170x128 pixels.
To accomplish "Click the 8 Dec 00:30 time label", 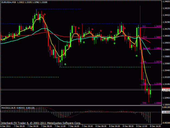I will tap(101, 126).
